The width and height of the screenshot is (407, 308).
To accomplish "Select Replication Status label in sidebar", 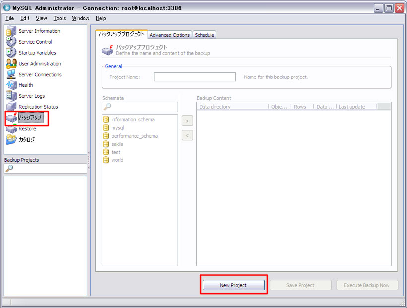I will click(x=38, y=107).
